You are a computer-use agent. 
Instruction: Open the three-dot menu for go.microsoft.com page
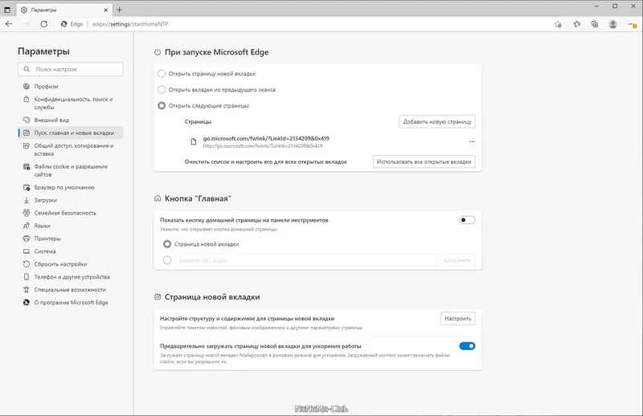tap(472, 141)
